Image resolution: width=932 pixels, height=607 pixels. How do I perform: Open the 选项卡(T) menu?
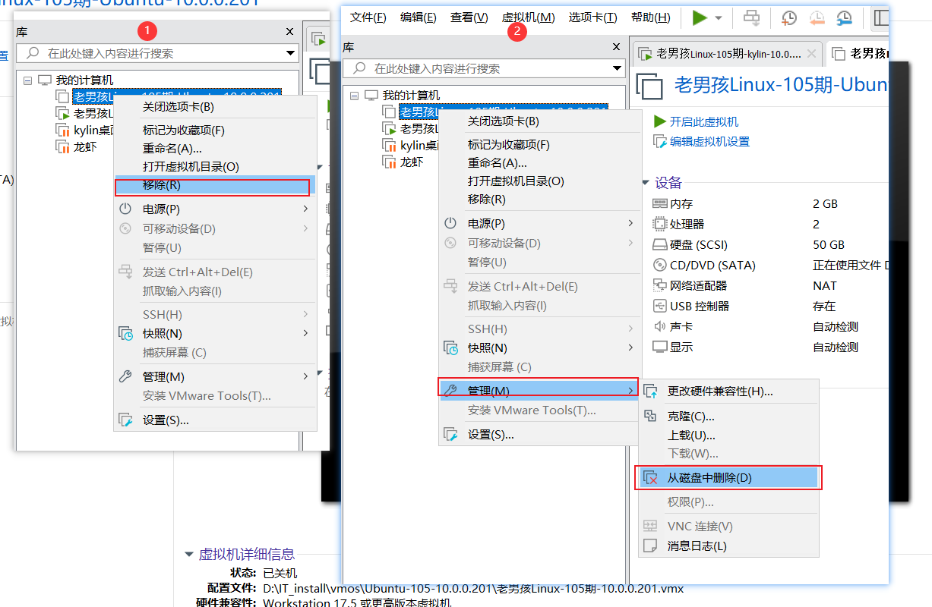593,17
